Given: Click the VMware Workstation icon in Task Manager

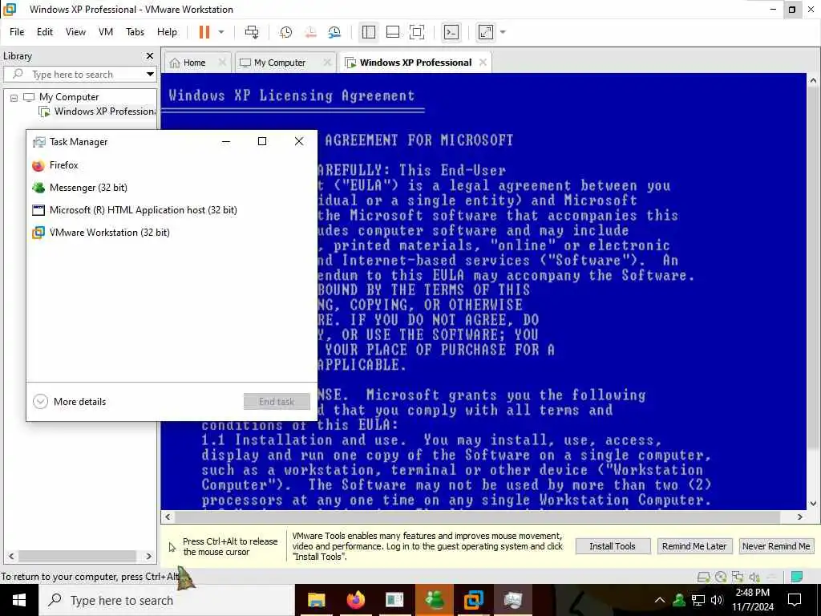Looking at the screenshot, I should [38, 233].
